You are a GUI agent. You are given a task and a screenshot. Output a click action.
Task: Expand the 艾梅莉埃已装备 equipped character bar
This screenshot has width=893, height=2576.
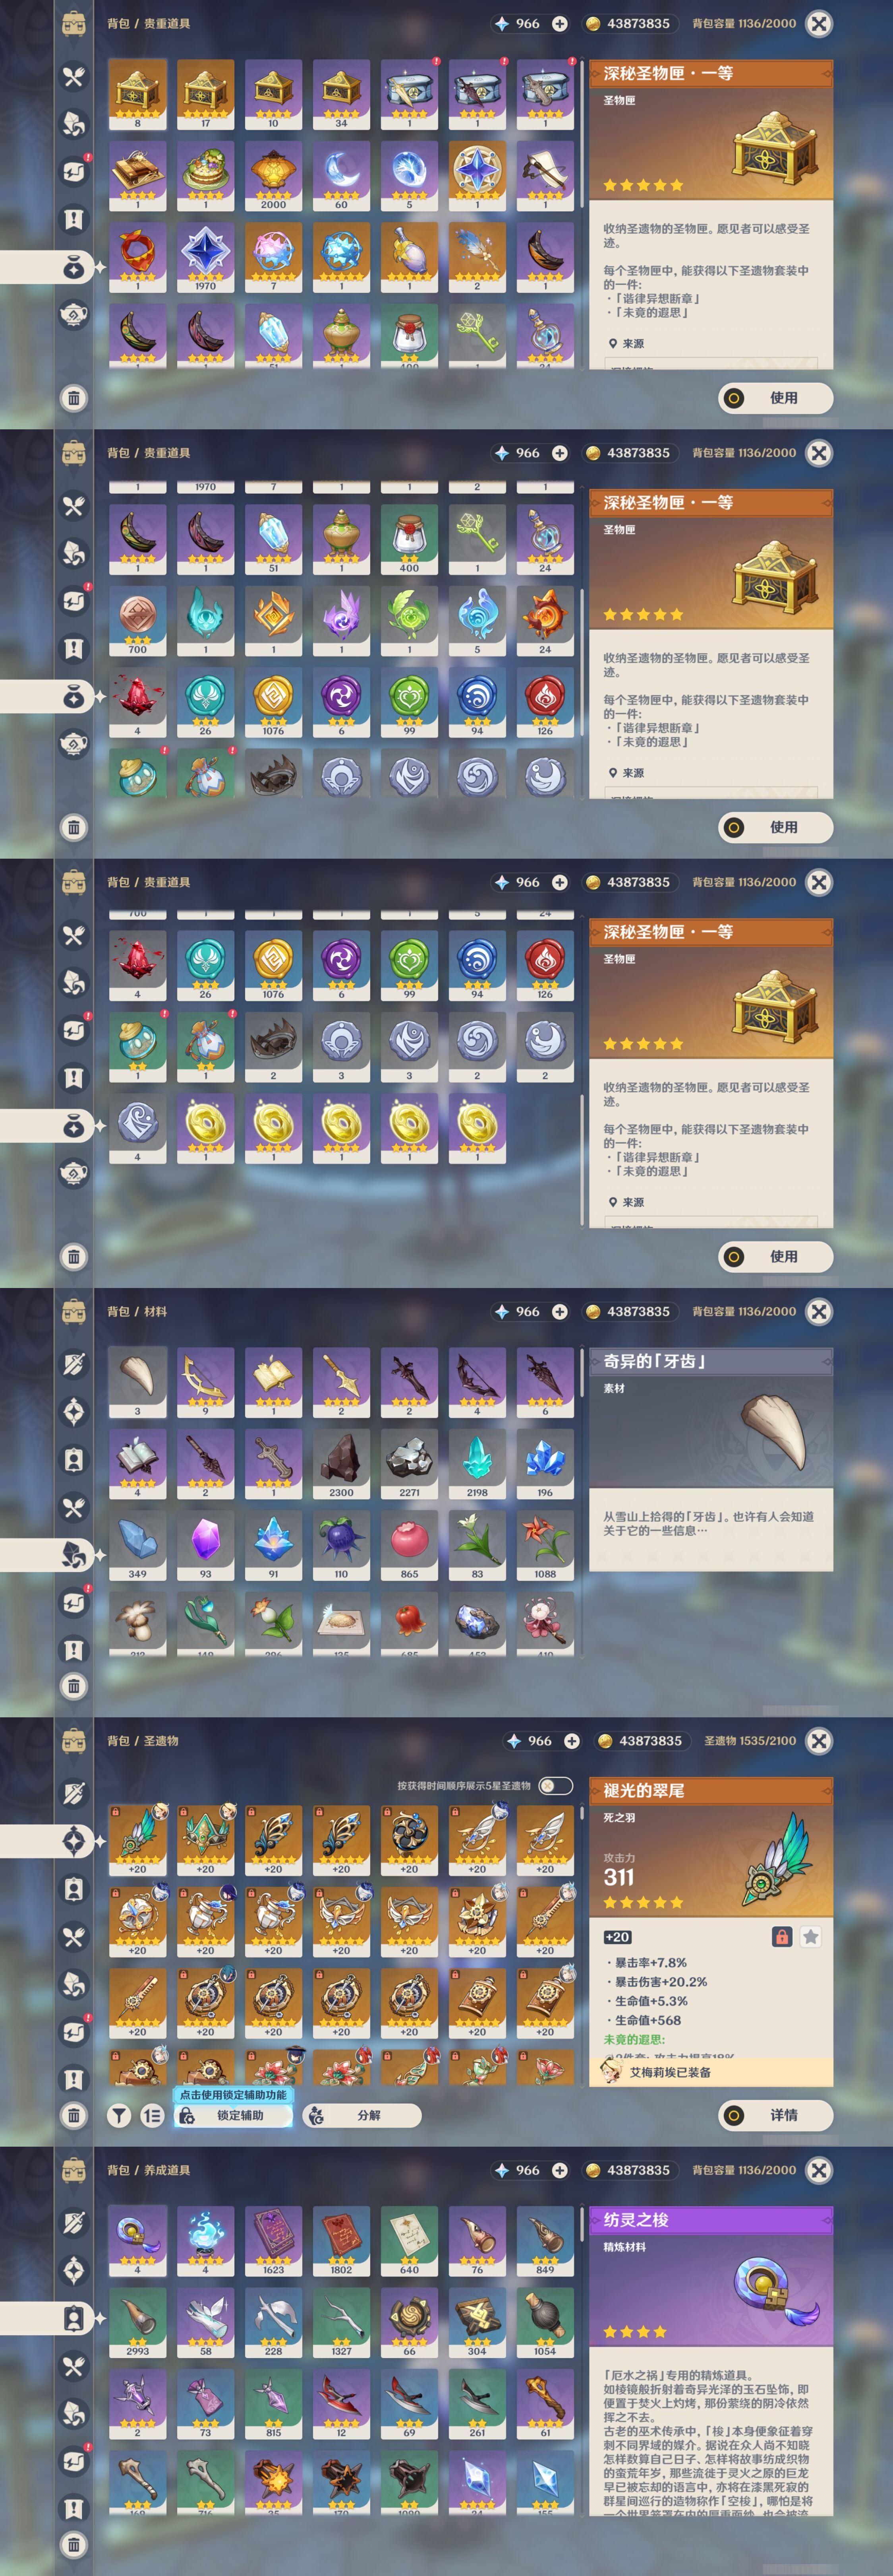pyautogui.click(x=710, y=2072)
